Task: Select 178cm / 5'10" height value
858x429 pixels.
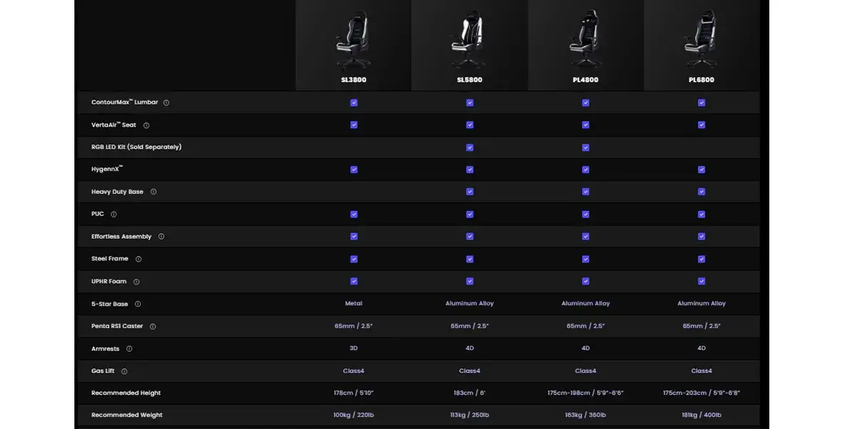Action: pyautogui.click(x=353, y=393)
